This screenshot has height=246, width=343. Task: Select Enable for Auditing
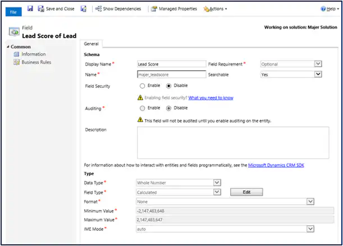pyautogui.click(x=143, y=108)
